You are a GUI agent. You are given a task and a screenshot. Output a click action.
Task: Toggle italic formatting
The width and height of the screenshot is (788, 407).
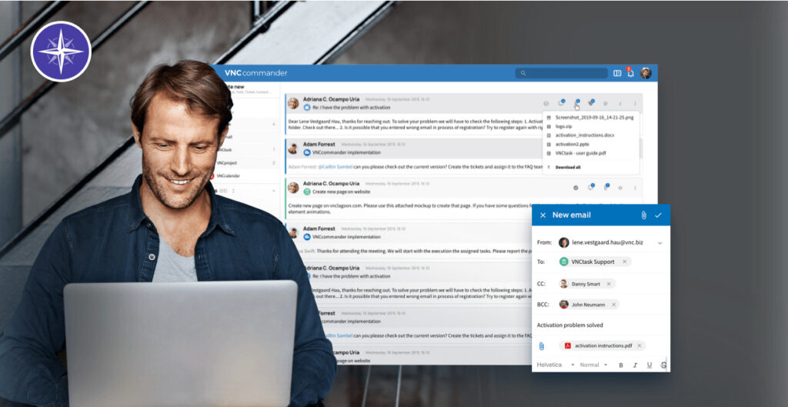click(x=635, y=365)
